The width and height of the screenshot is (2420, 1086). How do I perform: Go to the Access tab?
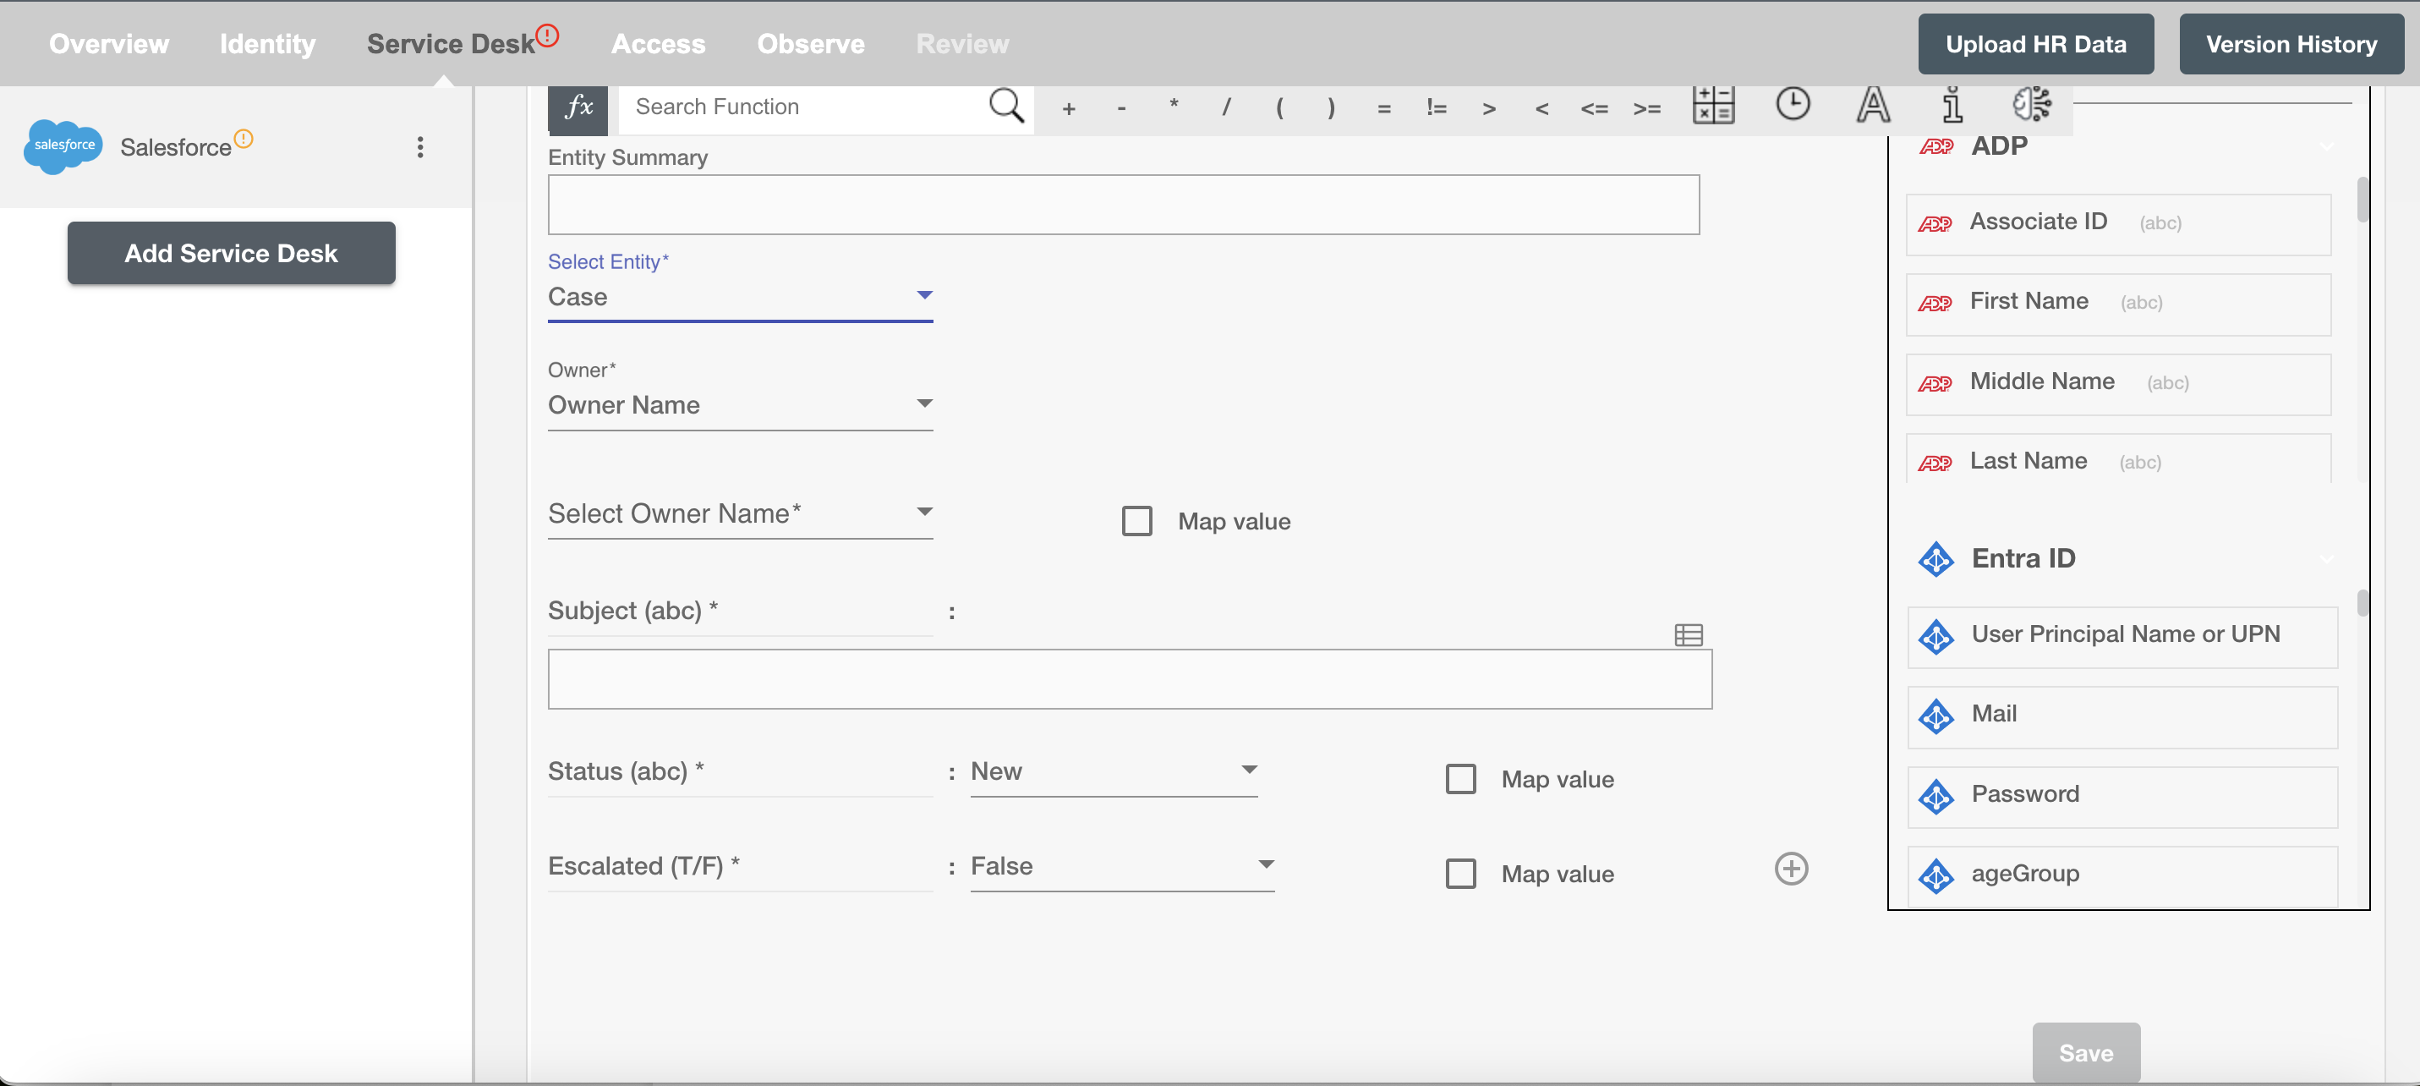(659, 44)
